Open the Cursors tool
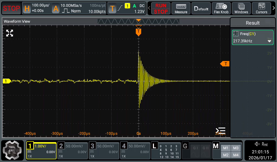Viewport: 277px width, 162px height. pyautogui.click(x=261, y=8)
